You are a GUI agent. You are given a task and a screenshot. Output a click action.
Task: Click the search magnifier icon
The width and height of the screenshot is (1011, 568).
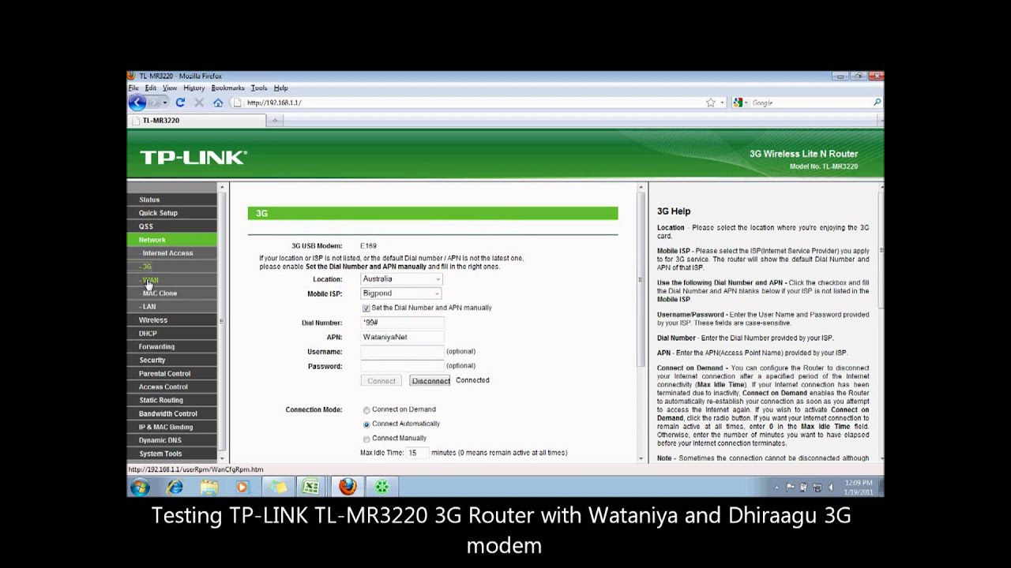point(877,103)
